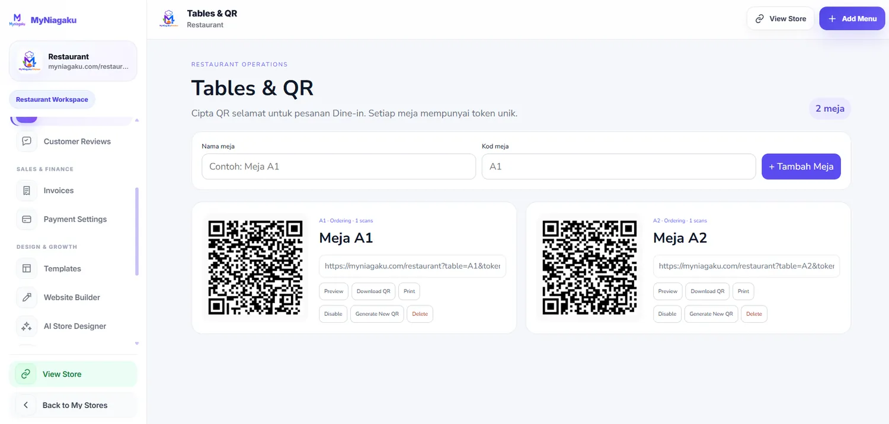The image size is (889, 424).
Task: Select the Payment Settings card icon
Action: (27, 219)
